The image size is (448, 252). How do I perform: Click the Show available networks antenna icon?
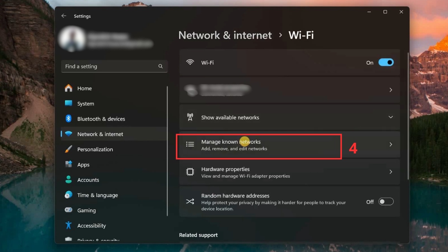[190, 117]
